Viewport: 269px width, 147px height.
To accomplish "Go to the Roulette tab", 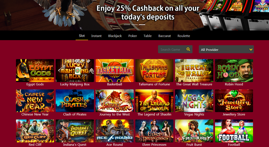I will click(x=184, y=36).
